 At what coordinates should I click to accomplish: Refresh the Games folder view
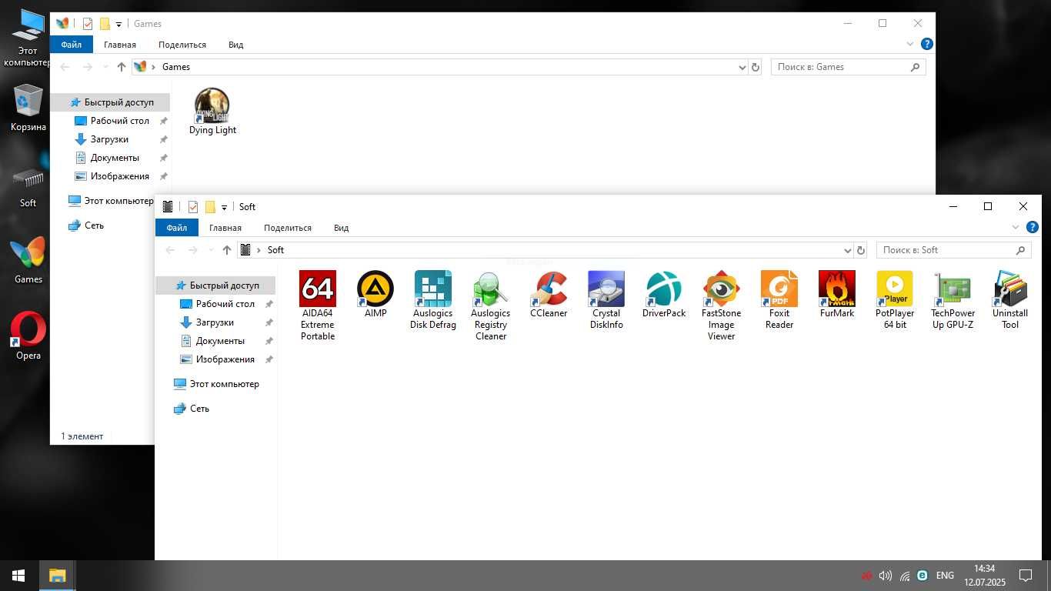[756, 67]
